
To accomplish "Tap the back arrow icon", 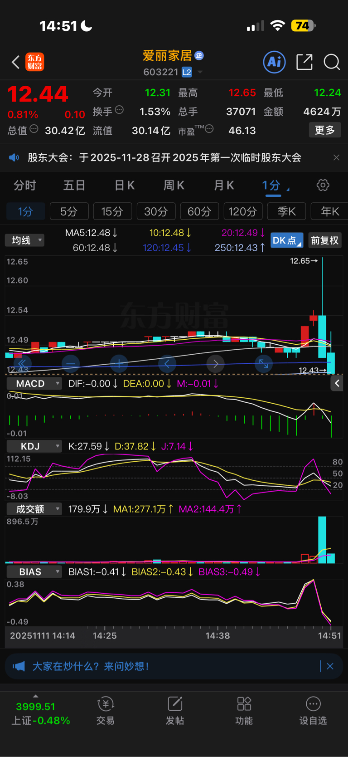I will 16,62.
